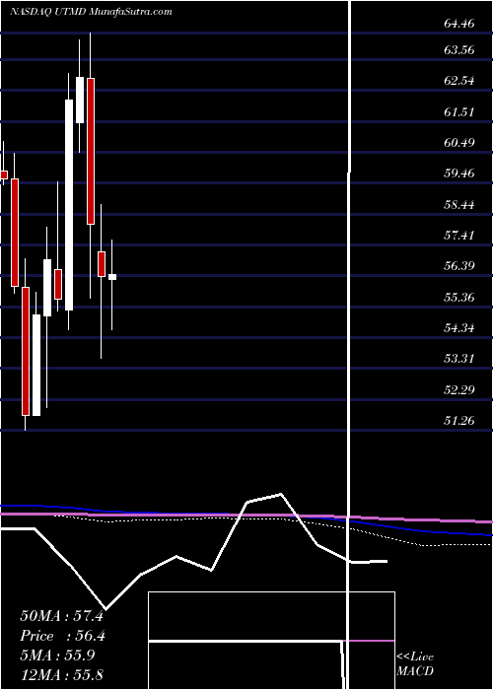
Task: Click the NASDAQ UTMD MunafaSutra.com title text
Action: click(91, 12)
